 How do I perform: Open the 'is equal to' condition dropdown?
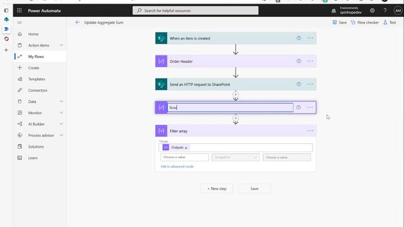tap(235, 157)
